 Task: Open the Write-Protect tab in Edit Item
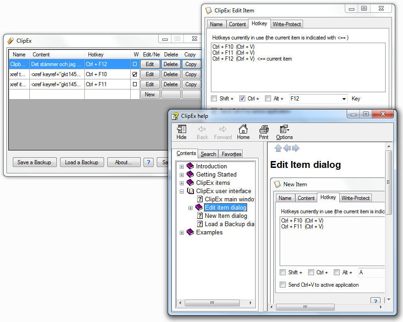pos(287,24)
